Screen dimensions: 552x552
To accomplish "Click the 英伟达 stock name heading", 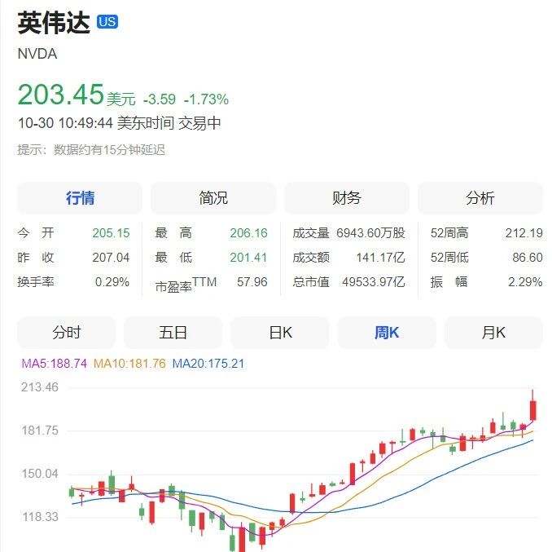I will (54, 23).
